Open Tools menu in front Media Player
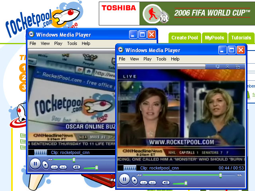This screenshot has height=191, width=255. (161, 59)
